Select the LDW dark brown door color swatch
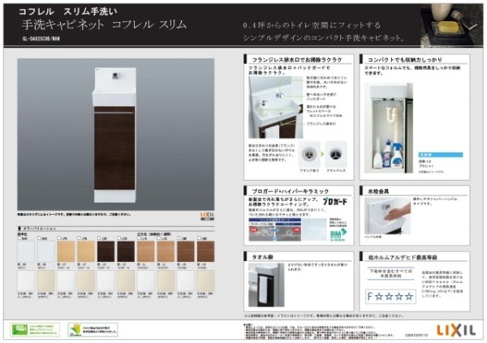 (106, 251)
